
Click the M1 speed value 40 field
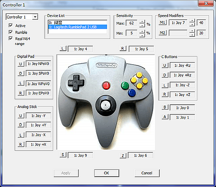pyautogui.click(x=201, y=23)
